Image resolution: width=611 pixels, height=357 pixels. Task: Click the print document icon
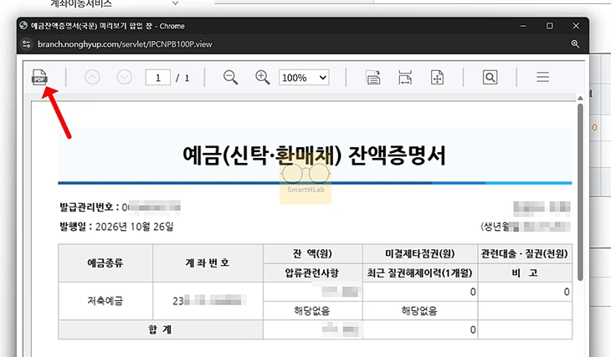373,78
